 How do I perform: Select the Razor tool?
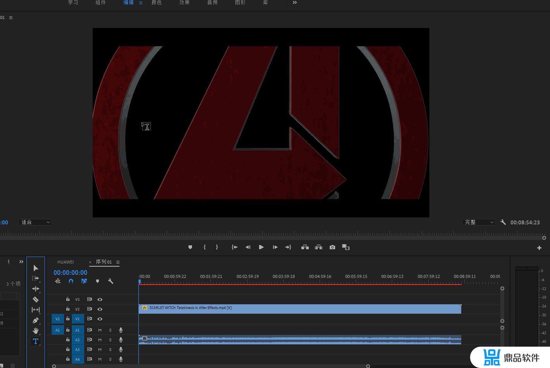click(x=36, y=299)
